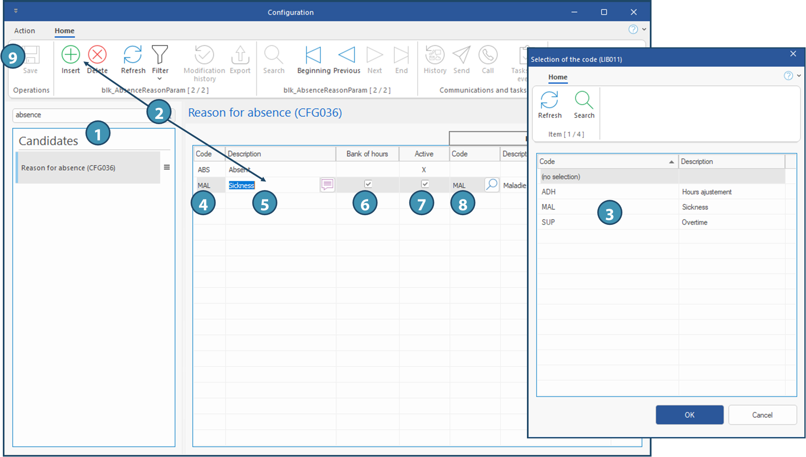Toggle Active checkbox for MAL row
This screenshot has height=457, width=806.
425,184
